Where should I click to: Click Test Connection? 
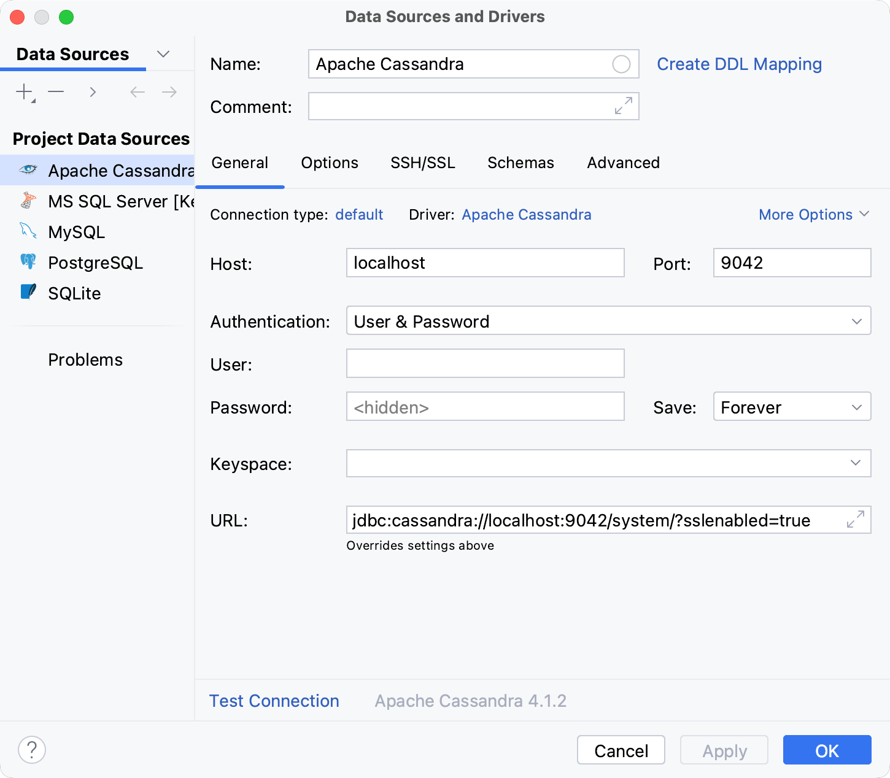tap(274, 701)
